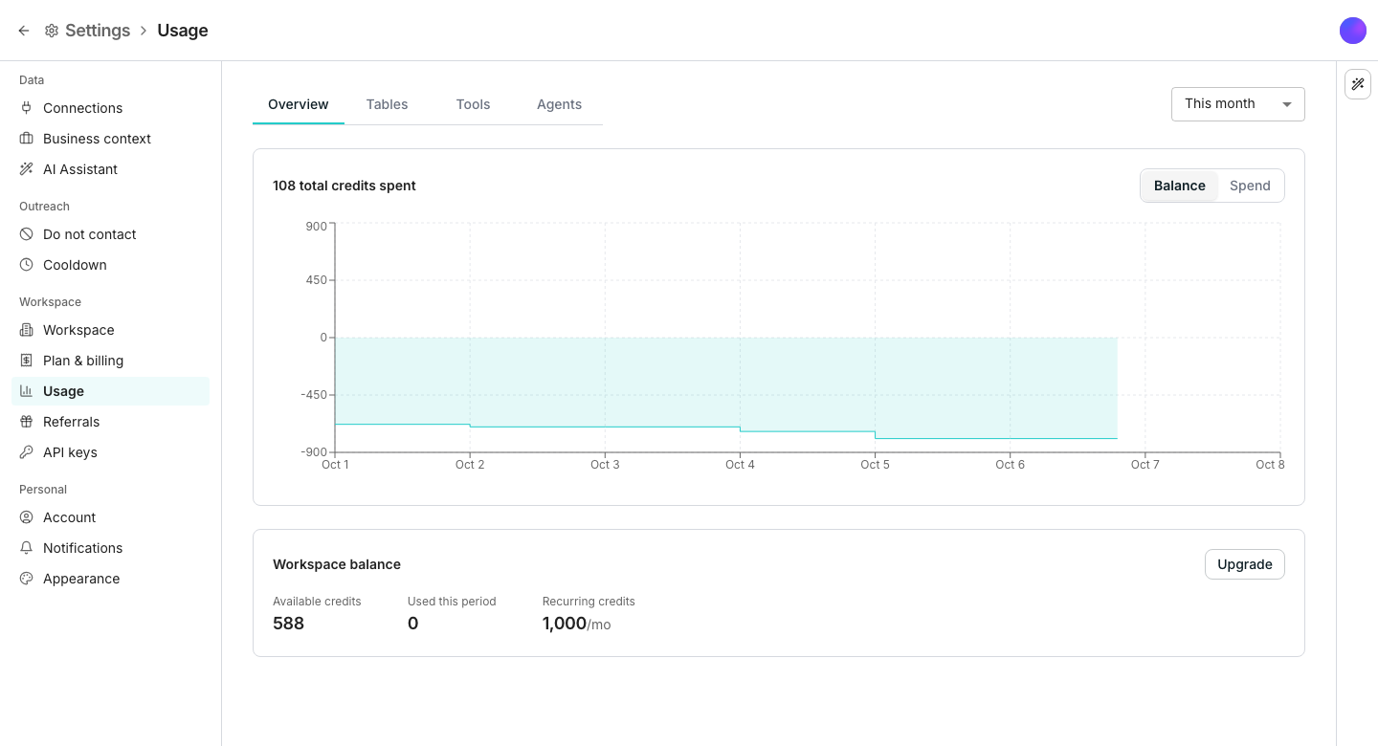Viewport: 1378px width, 746px height.
Task: Click the Notifications bell icon
Action: coord(26,548)
